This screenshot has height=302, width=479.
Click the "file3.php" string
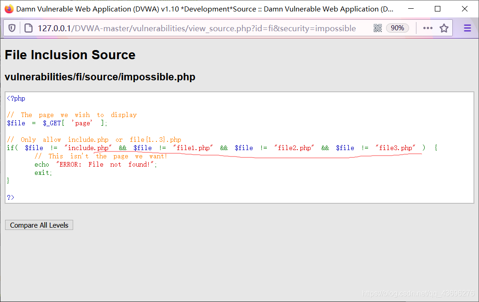coord(396,148)
